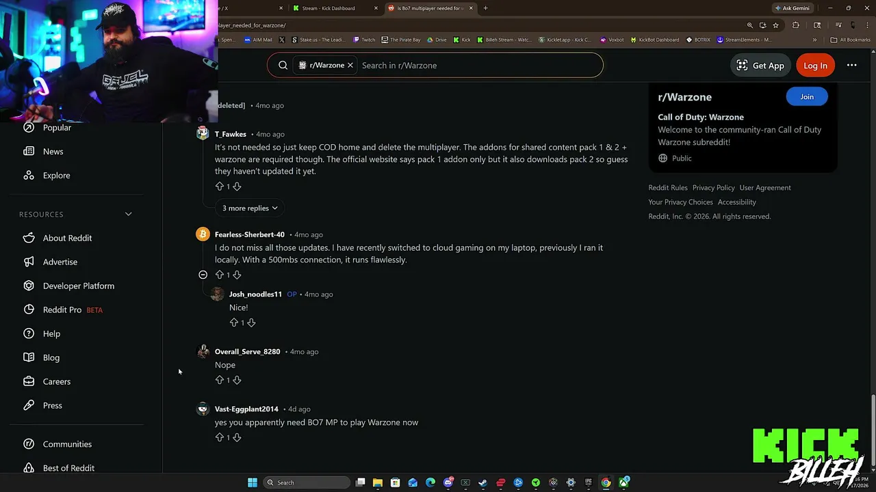
Task: Upvote Fearless-Sherbert-40's comment
Action: click(220, 275)
